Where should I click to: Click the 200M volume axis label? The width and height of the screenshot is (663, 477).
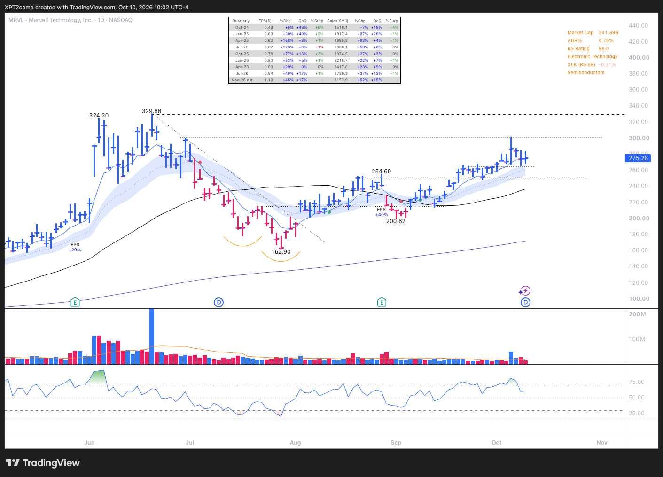click(x=637, y=314)
